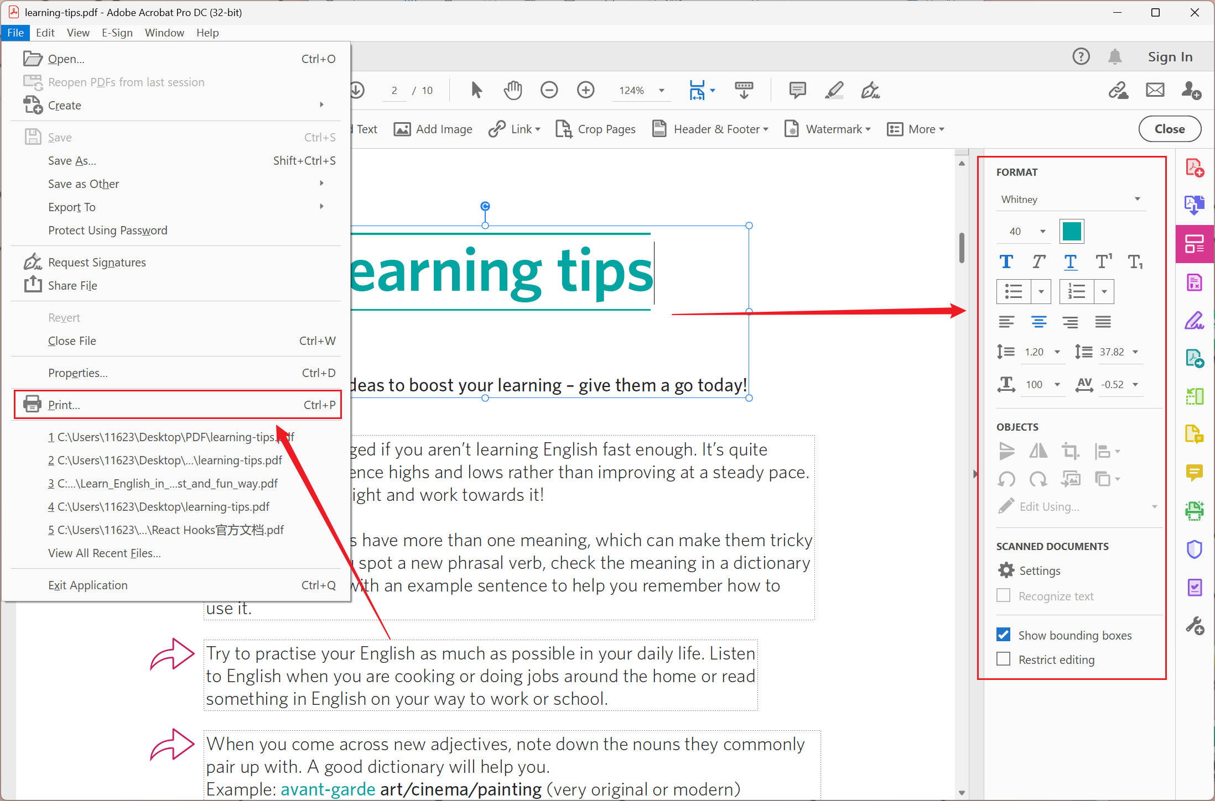Center align the text
The height and width of the screenshot is (801, 1215).
click(x=1039, y=322)
